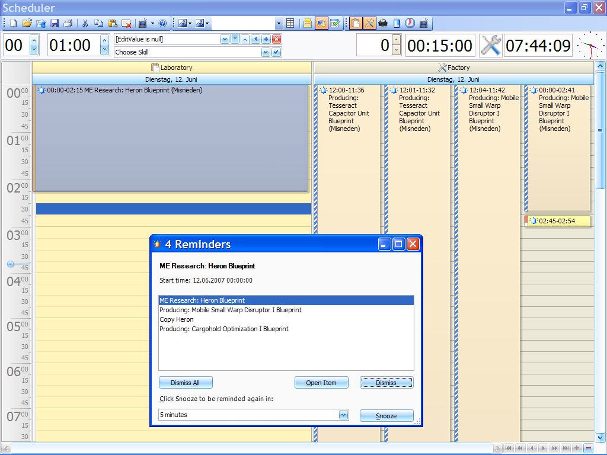607x455 pixels.
Task: Select ME Research: Heron Blueprint reminder row
Action: [x=286, y=300]
